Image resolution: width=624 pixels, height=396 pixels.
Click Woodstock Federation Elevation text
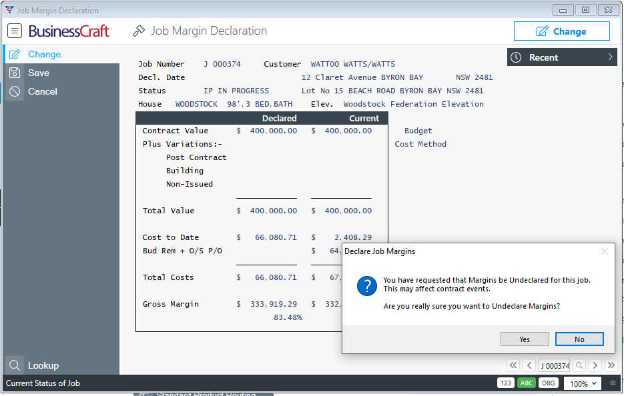point(414,104)
